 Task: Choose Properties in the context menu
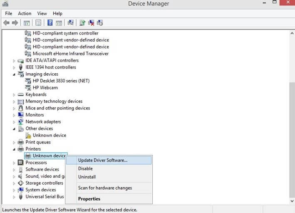click(x=109, y=199)
